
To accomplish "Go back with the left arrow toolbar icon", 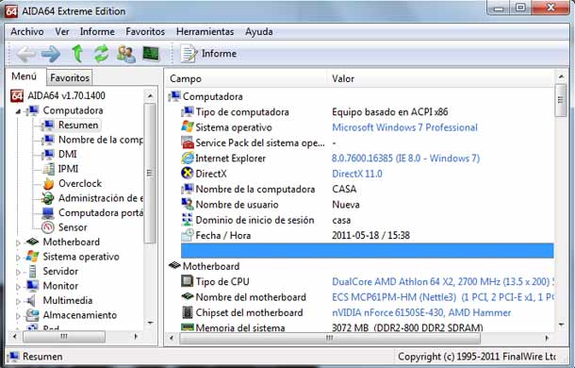I will click(26, 54).
